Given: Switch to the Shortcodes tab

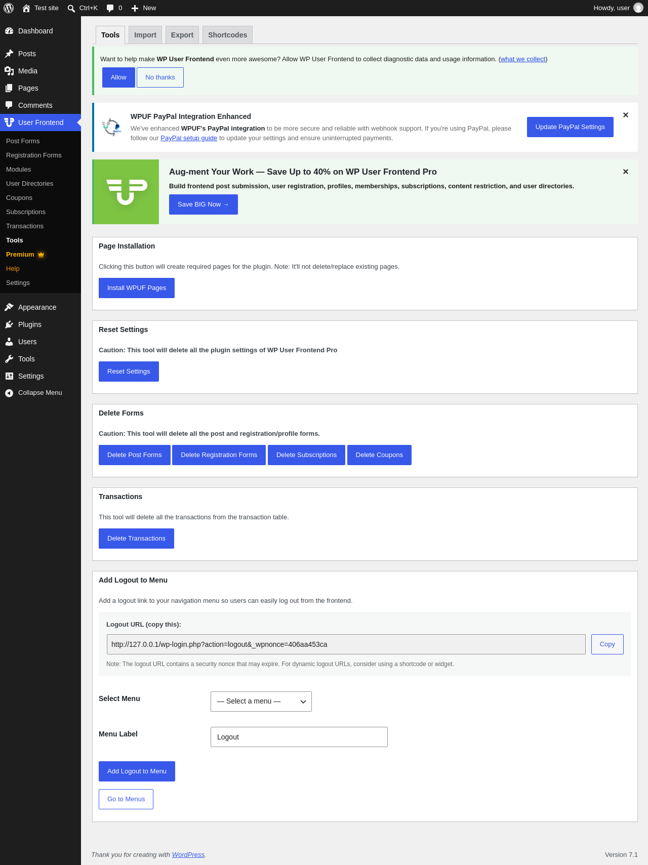Looking at the screenshot, I should click(228, 35).
